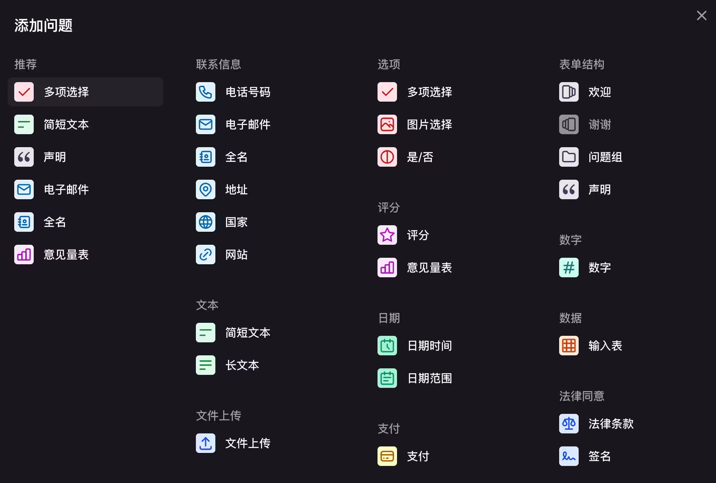Click the 签名 label
Viewport: 716px width, 483px height.
600,457
